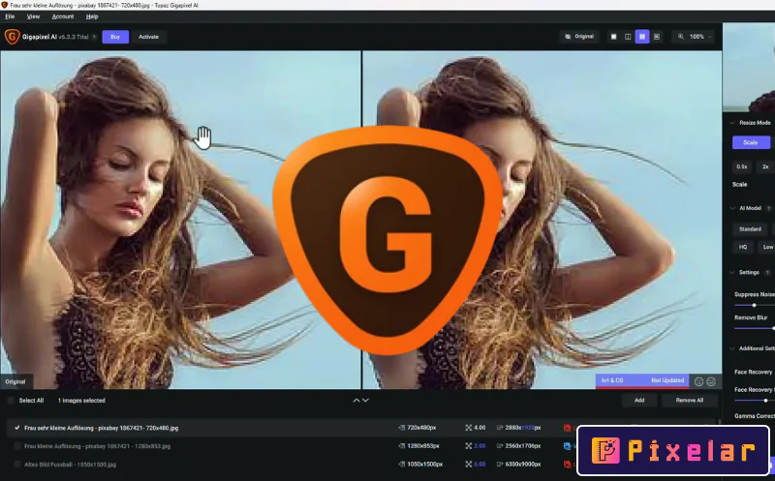Click the Buy button
775x481 pixels.
(115, 37)
